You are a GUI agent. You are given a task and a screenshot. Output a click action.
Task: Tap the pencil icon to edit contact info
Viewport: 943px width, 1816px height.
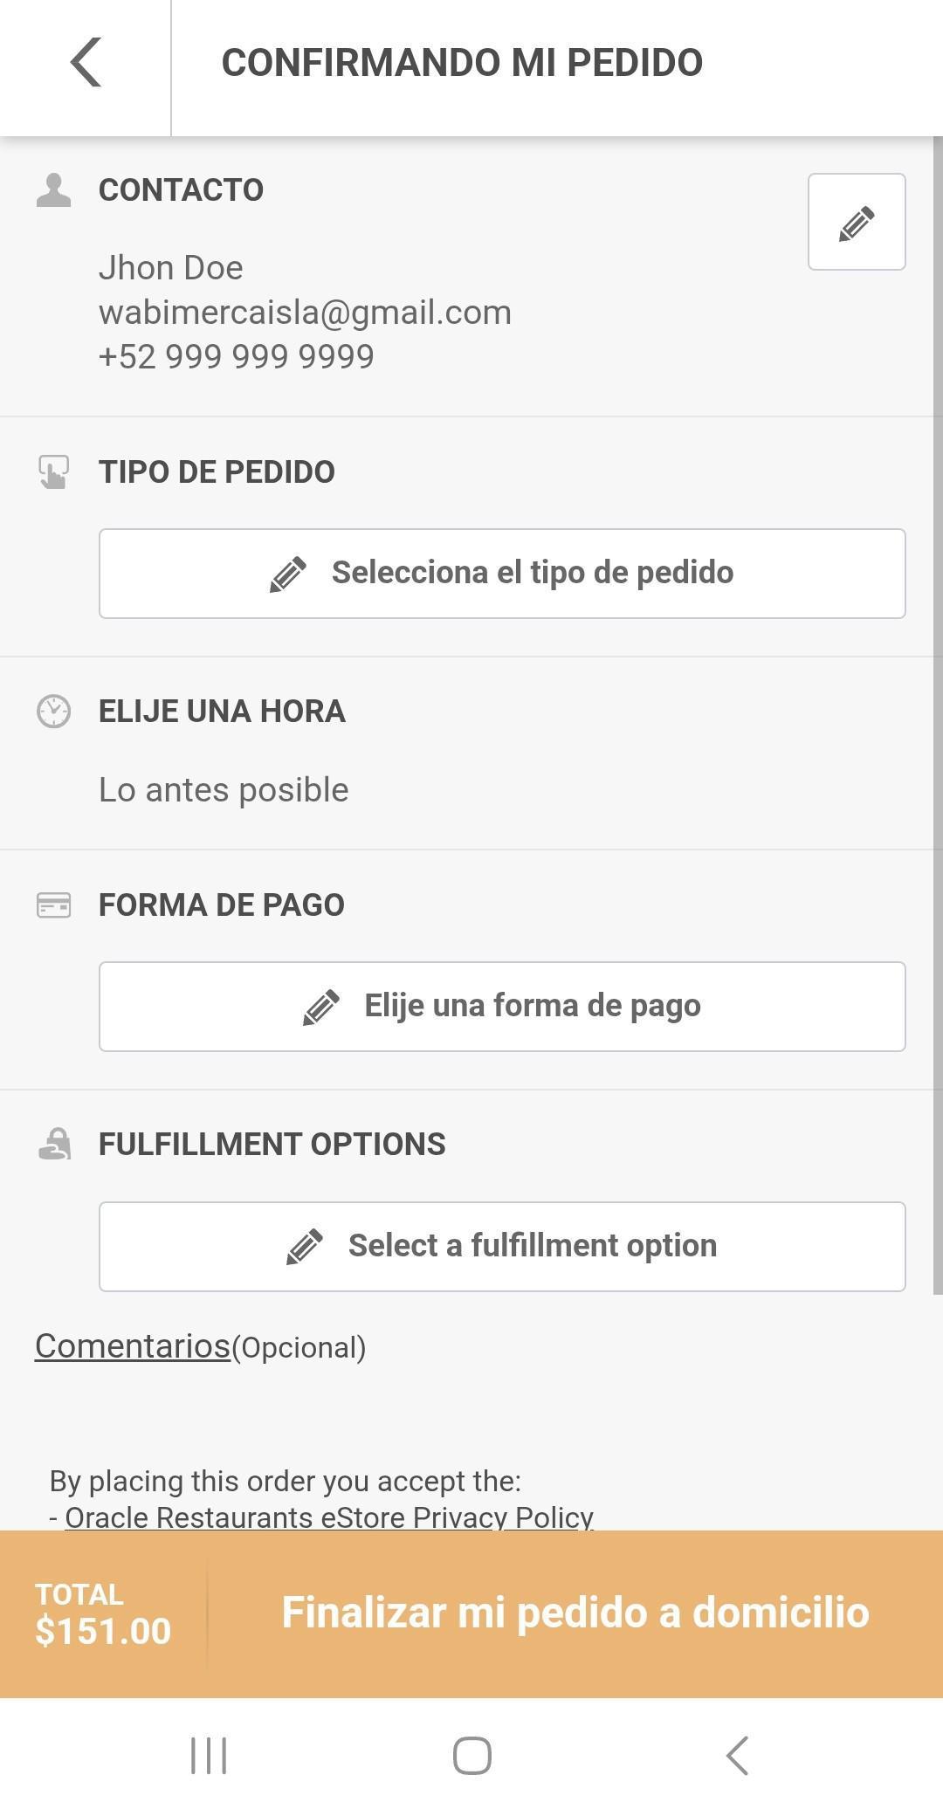coord(857,224)
